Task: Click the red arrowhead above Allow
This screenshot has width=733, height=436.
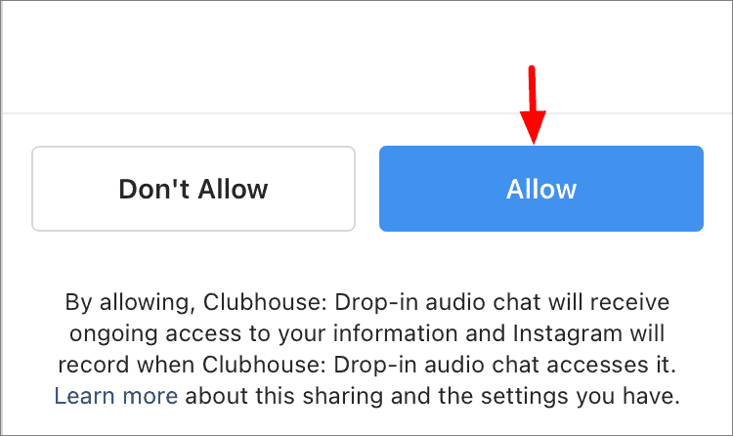Action: (533, 127)
